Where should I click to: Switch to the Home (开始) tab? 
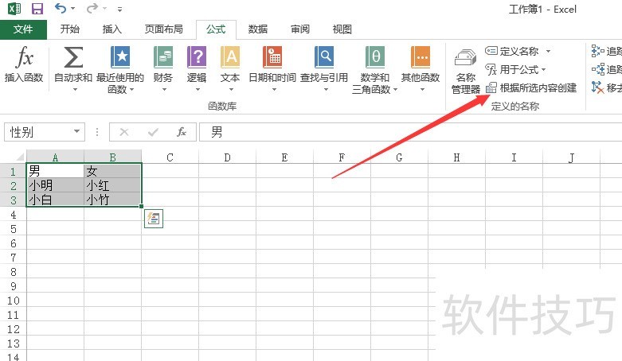click(x=70, y=29)
